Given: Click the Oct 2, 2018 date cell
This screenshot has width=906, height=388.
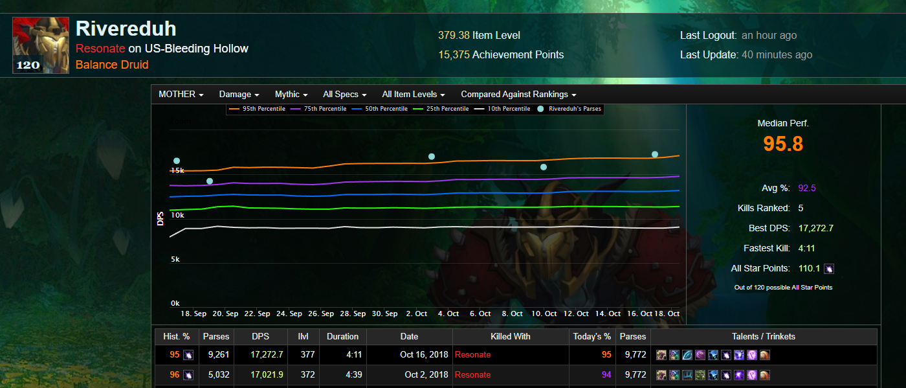Looking at the screenshot, I should click(x=410, y=375).
